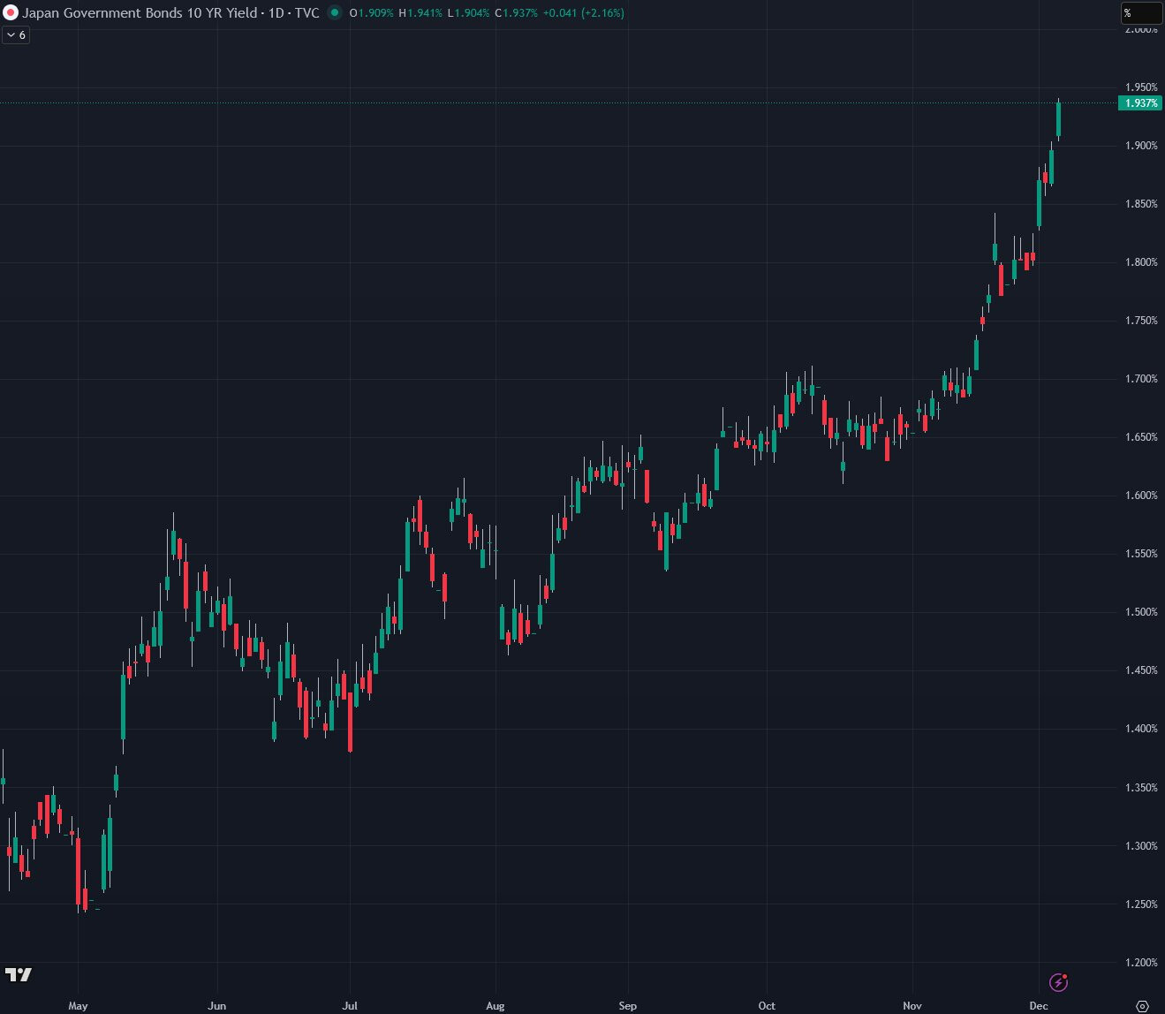The width and height of the screenshot is (1165, 1014).
Task: Open the TradingView logo at bottom left
Action: click(19, 974)
